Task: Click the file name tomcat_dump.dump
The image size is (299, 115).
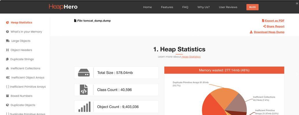Action: coord(97,20)
